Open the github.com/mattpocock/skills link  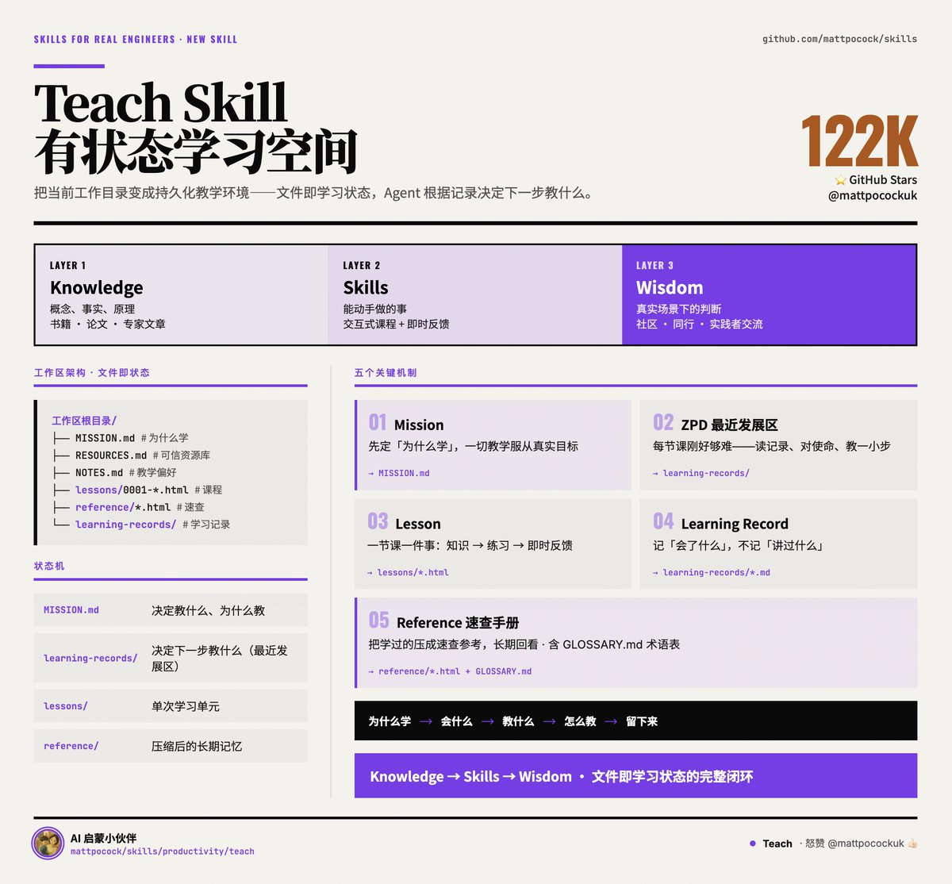coord(839,39)
